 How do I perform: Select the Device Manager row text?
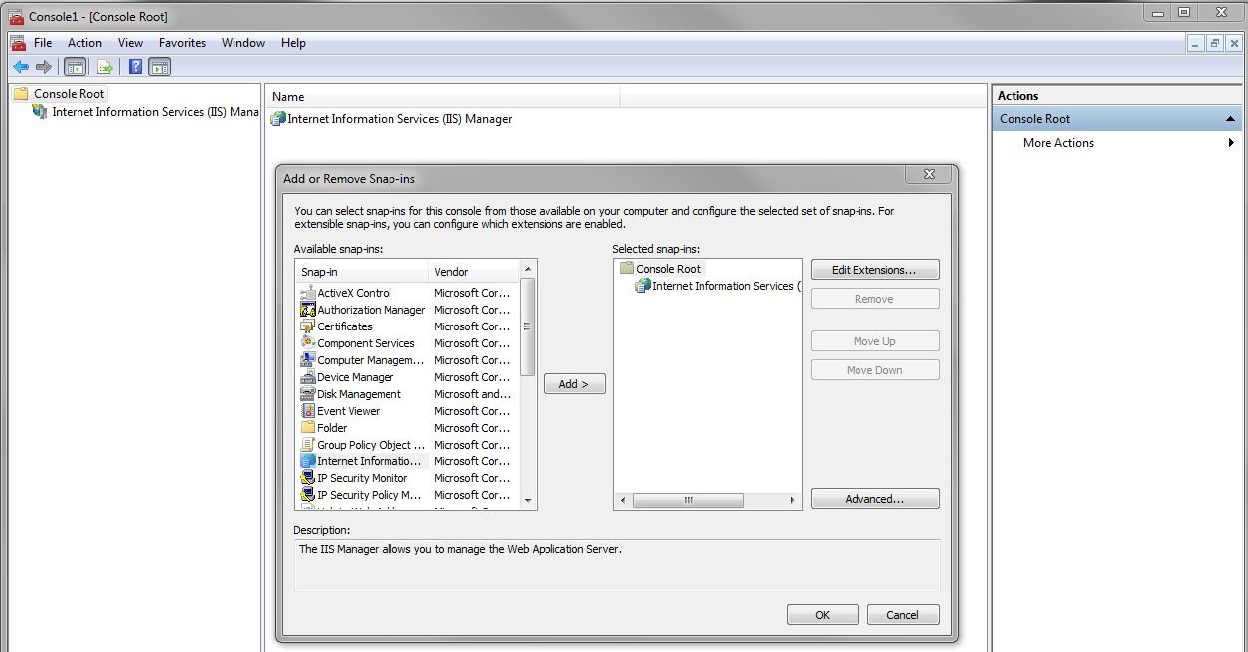pyautogui.click(x=355, y=377)
